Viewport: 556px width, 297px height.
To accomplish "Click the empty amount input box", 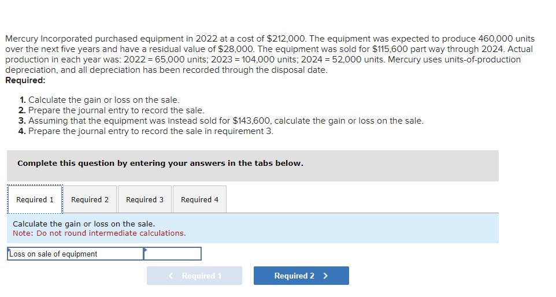I will pyautogui.click(x=173, y=254).
